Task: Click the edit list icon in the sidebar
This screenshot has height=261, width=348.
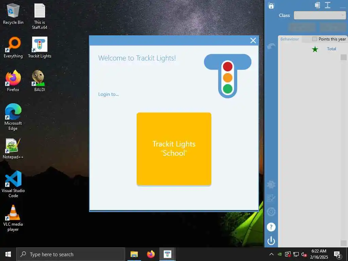Action: [x=271, y=198]
